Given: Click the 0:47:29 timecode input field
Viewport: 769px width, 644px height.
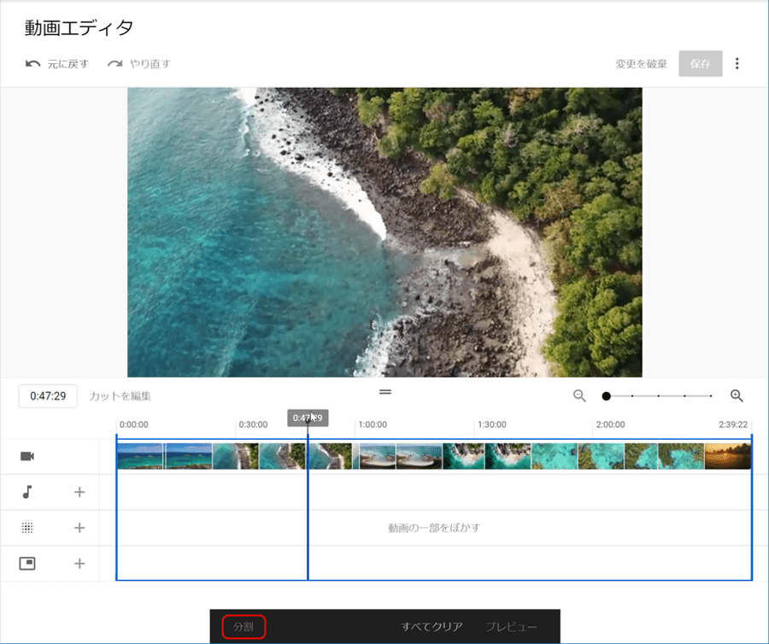Looking at the screenshot, I should click(x=48, y=396).
